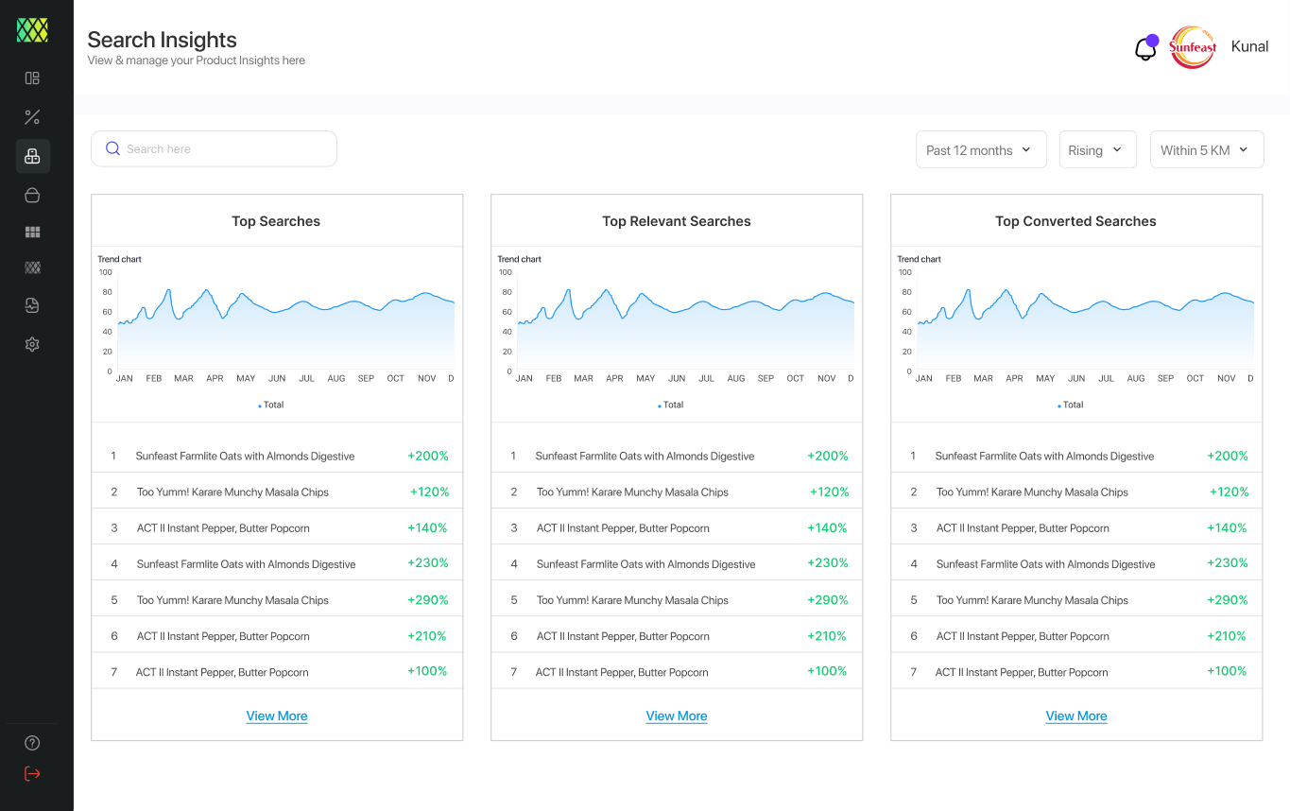Select row 5 Too Yumm! in Top Relevant Searches

tap(677, 599)
